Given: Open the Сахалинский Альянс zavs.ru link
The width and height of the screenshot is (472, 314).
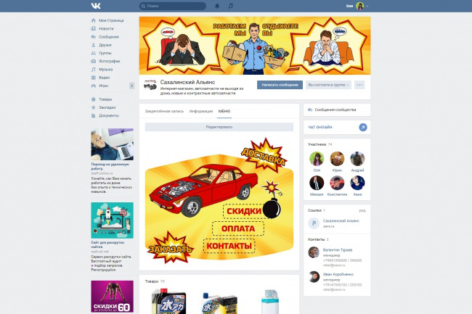Looking at the screenshot, I should pyautogui.click(x=341, y=223).
